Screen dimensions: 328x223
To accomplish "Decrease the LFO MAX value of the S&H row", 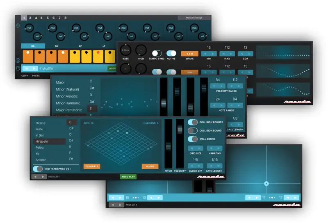I will tap(223, 54).
